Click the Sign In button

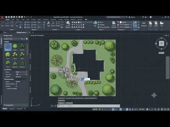(132, 17)
